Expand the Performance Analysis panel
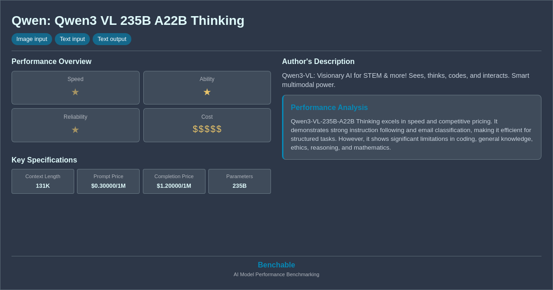Viewport: 553px width, 290px height. (x=412, y=128)
